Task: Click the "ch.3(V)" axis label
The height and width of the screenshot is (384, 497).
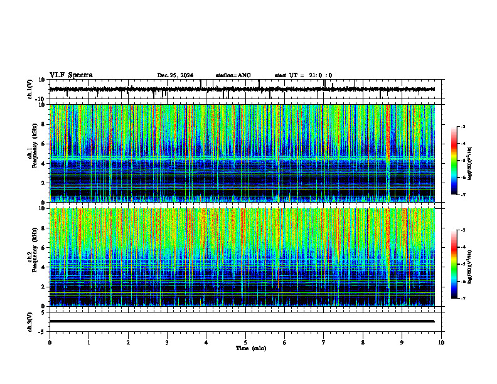Action: click(30, 322)
